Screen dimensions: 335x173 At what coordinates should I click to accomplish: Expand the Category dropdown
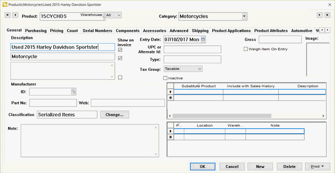click(244, 16)
